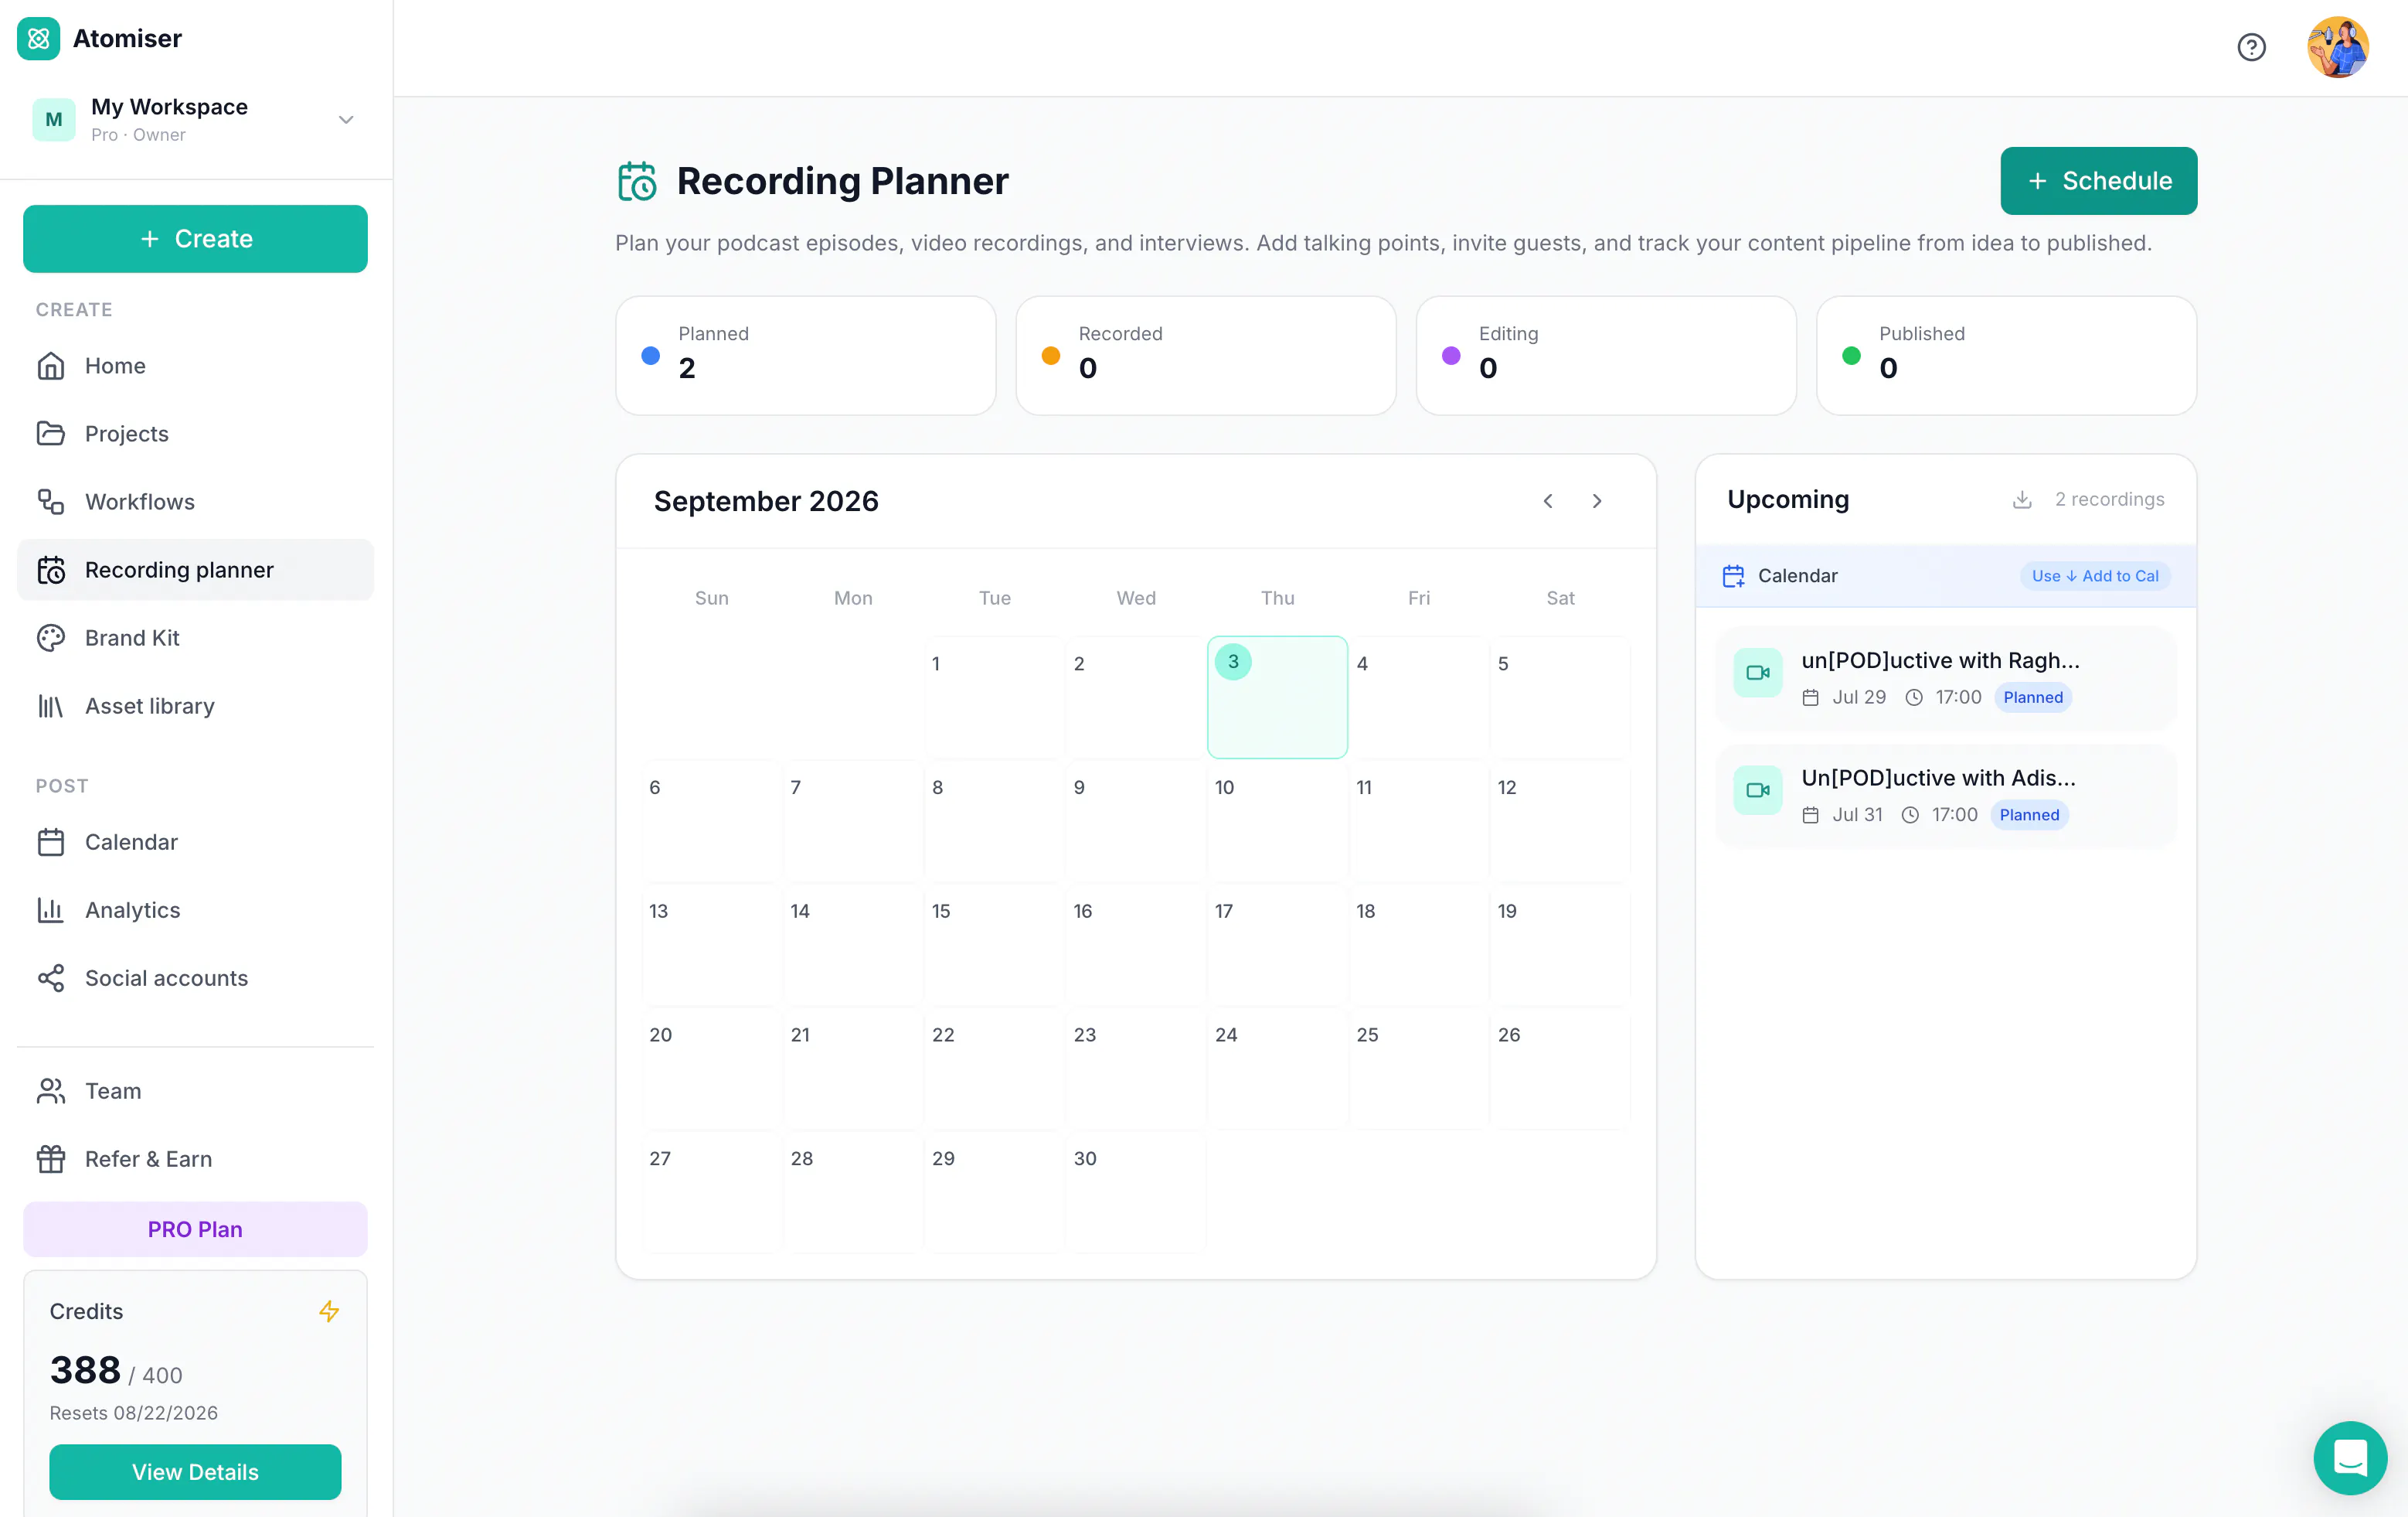Select the Recorded status card
Screen dimensions: 2408x1517
[1205, 355]
